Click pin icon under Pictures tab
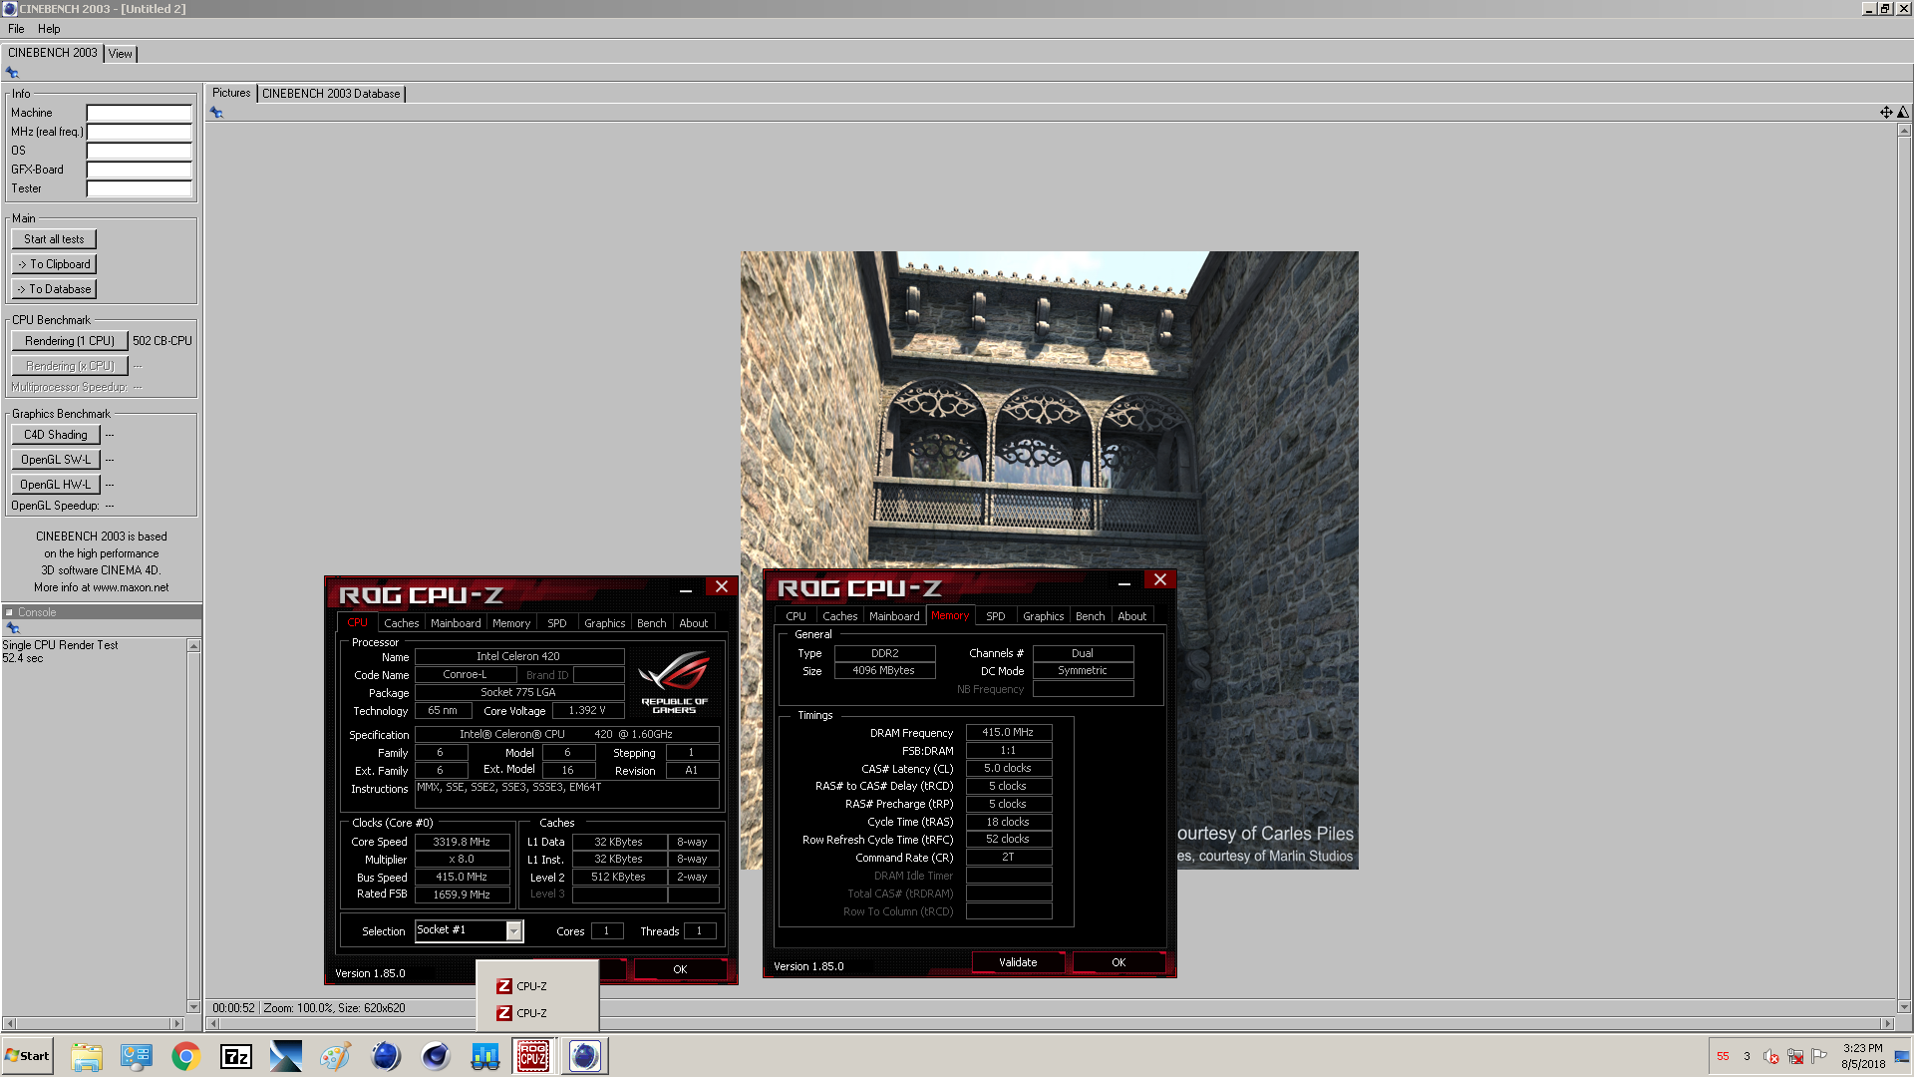 [216, 113]
